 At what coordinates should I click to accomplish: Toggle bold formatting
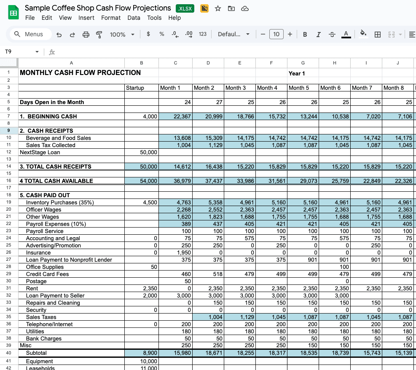[x=305, y=34]
